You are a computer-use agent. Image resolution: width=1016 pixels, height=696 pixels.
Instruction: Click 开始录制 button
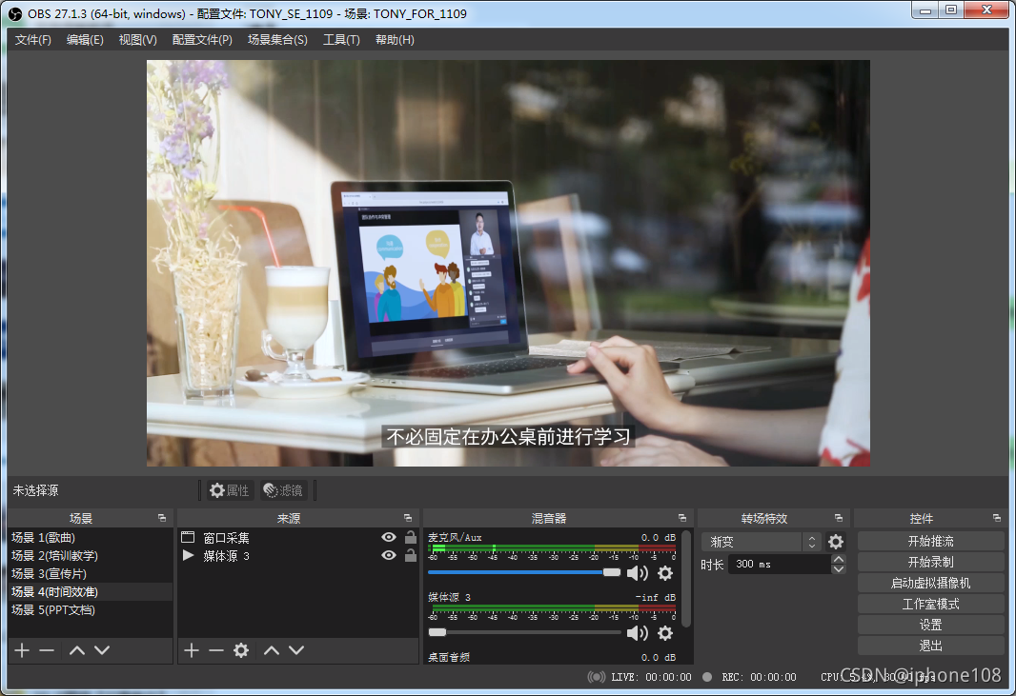click(x=930, y=562)
